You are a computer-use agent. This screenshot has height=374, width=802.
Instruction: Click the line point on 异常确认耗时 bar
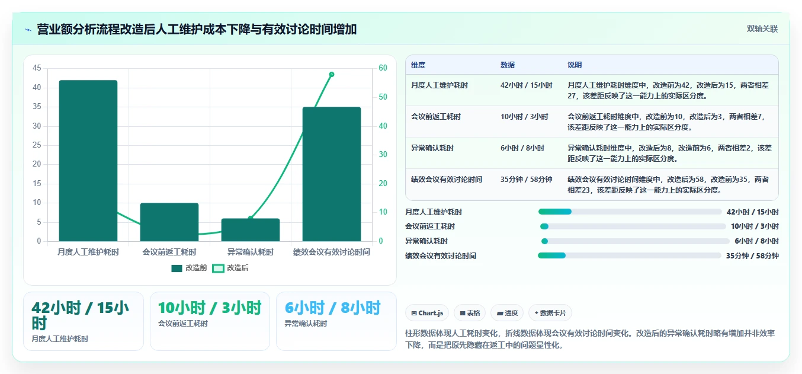click(251, 218)
